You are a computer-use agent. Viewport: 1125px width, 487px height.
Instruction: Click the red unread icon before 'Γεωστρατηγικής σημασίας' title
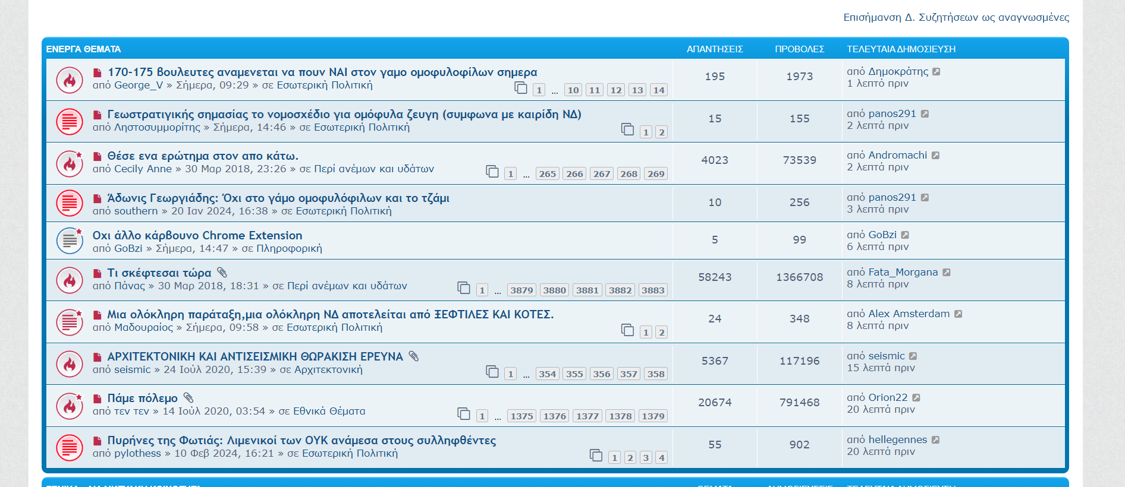(97, 115)
